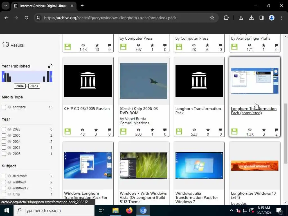Hide 2005 results with eye icon
The image size is (288, 216).
[9, 136]
